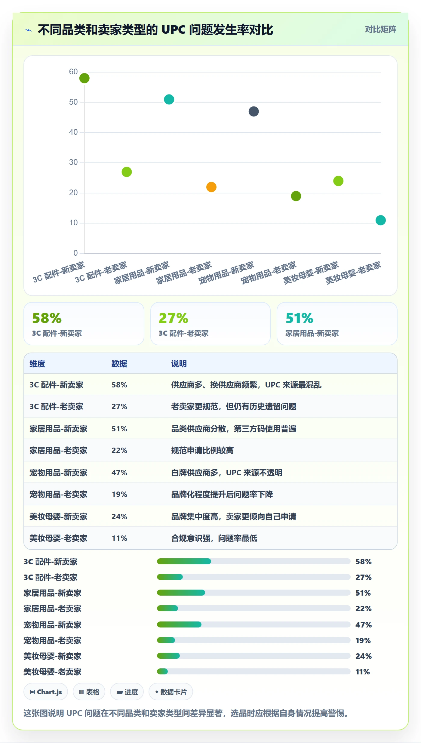The height and width of the screenshot is (743, 421).
Task: Click the teal 美妆母婴-老卖家 point at 11
Action: click(x=381, y=220)
